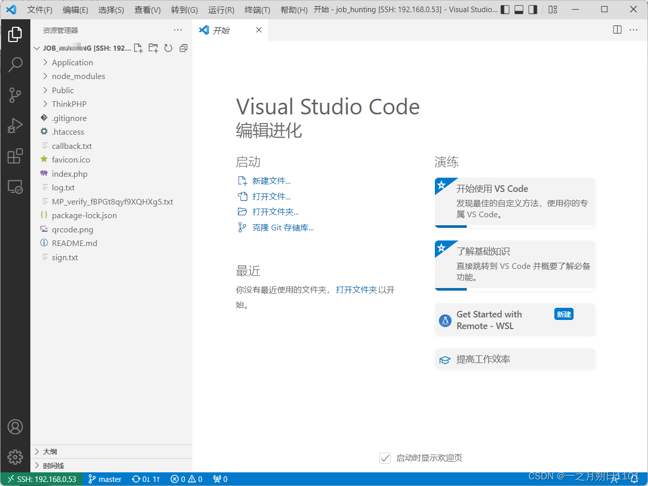Viewport: 648px width, 486px height.
Task: Close the 开始 welcome tab
Action: click(259, 30)
